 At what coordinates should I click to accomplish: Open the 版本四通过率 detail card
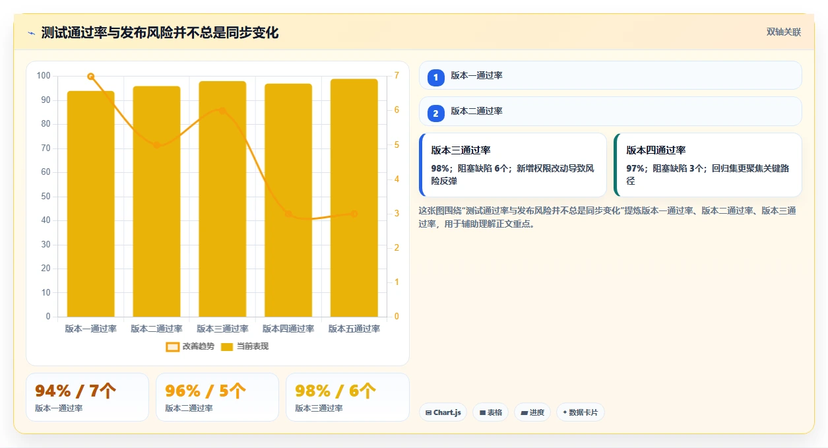click(x=708, y=165)
